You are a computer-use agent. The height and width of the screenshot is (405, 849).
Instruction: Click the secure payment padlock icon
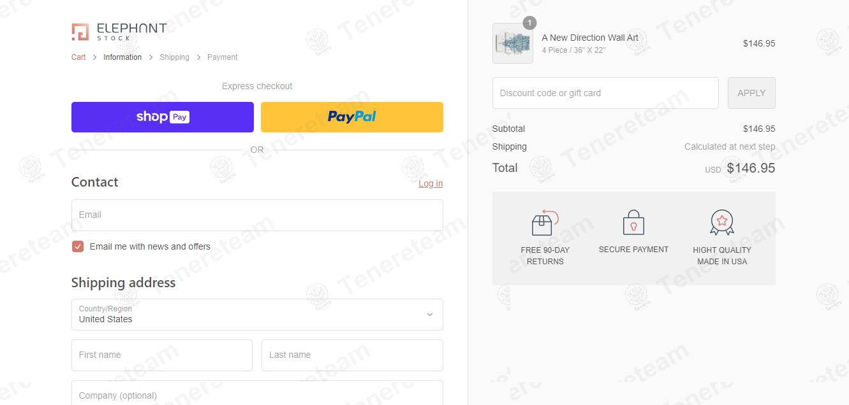pos(633,223)
